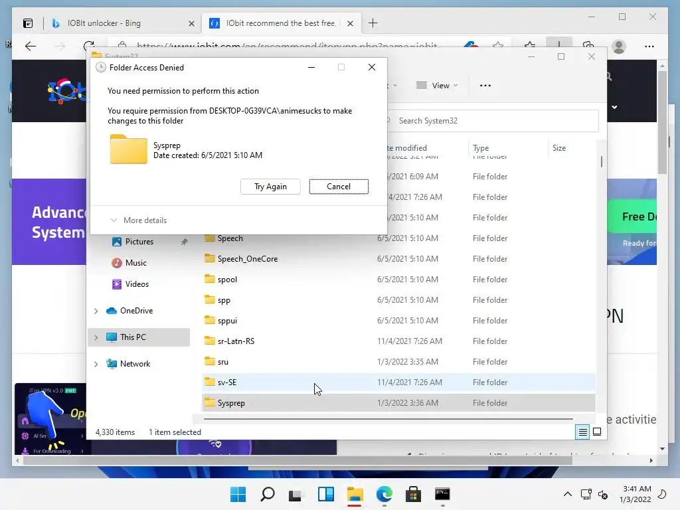Click Try Again in Folder Access Denied dialog

point(270,187)
